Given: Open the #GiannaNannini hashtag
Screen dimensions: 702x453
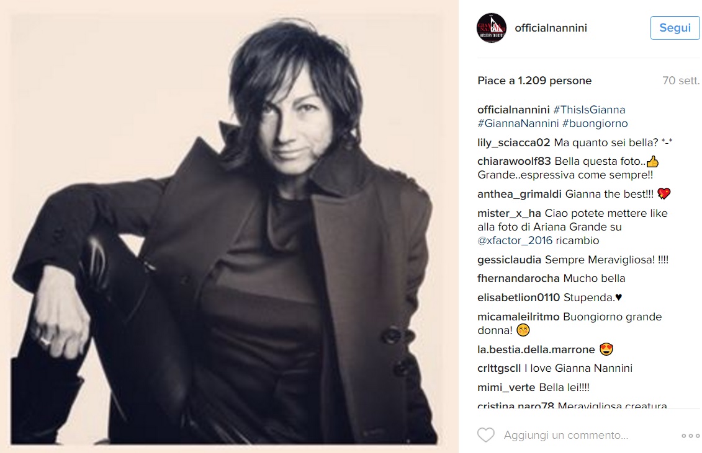Looking at the screenshot, I should click(518, 123).
